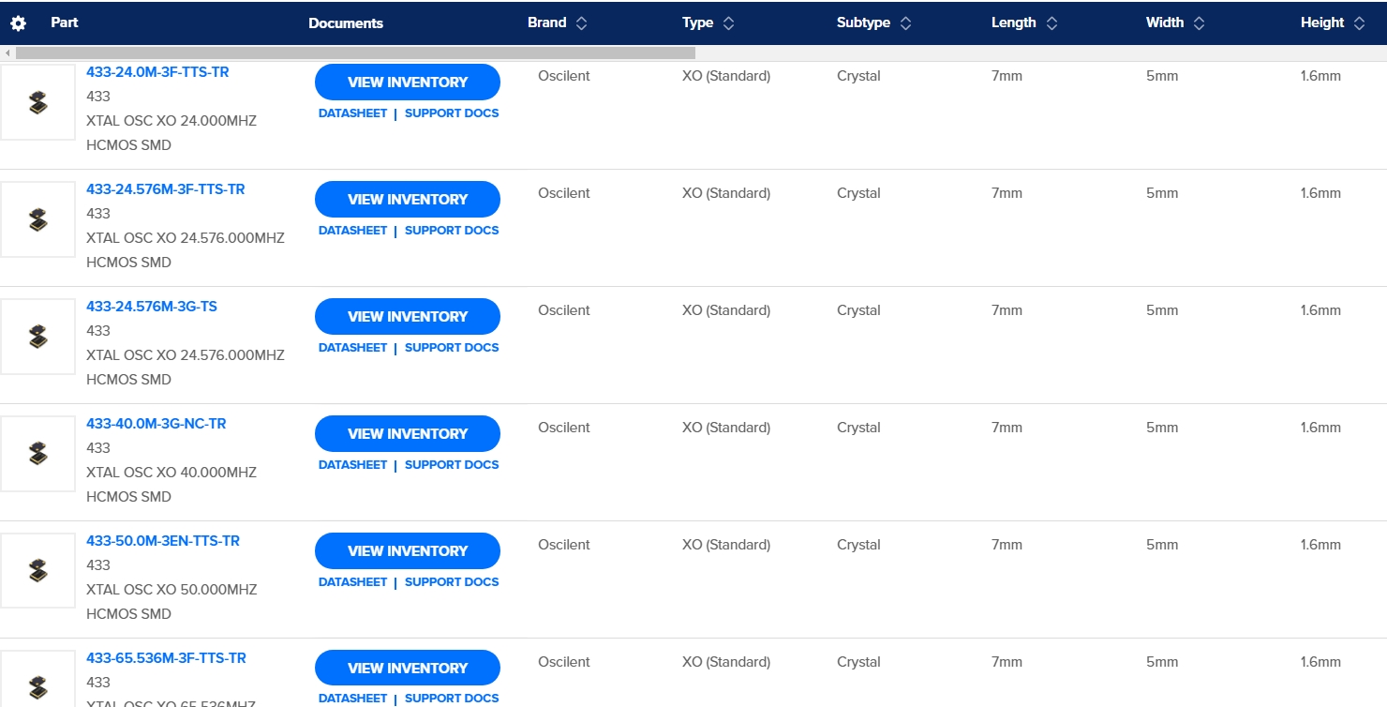Open part link 433-65.536M-3F-TTS-TR

pyautogui.click(x=166, y=658)
